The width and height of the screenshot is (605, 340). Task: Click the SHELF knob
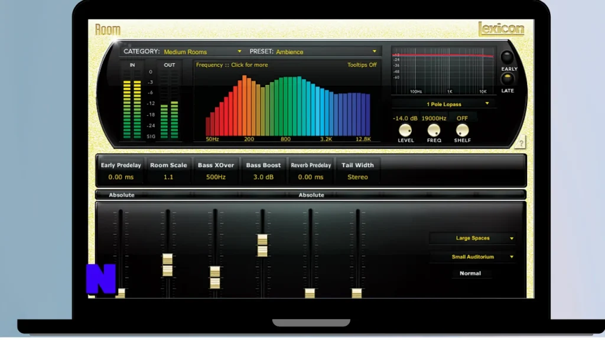pos(462,130)
